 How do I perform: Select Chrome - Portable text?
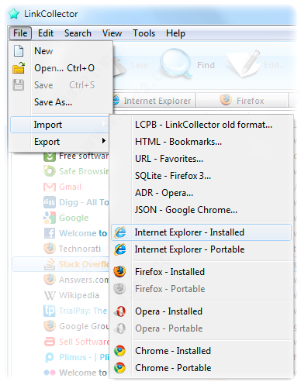coord(173,368)
